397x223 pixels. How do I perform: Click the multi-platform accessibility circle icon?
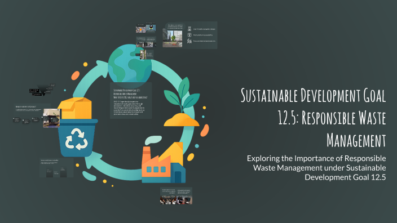pyautogui.click(x=189, y=35)
